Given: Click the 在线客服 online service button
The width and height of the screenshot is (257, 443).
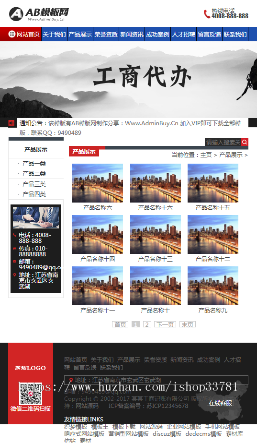Looking at the screenshot, I should click(x=220, y=403).
